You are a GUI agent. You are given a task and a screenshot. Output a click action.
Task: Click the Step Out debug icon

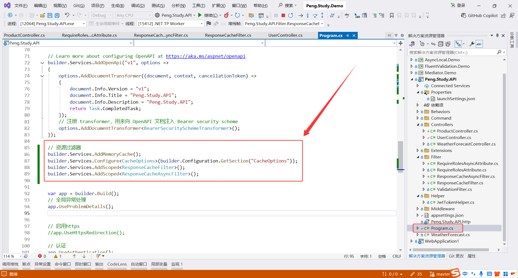[322, 15]
